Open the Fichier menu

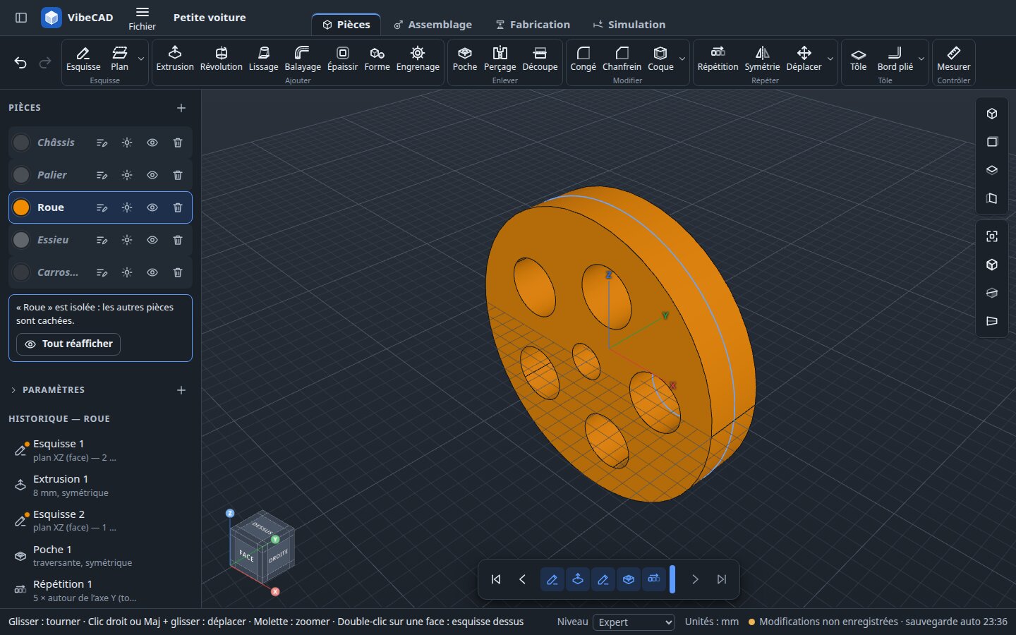[142, 18]
